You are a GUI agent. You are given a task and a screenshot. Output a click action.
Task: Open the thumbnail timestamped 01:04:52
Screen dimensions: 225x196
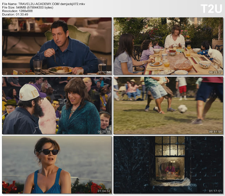click(x=57, y=165)
